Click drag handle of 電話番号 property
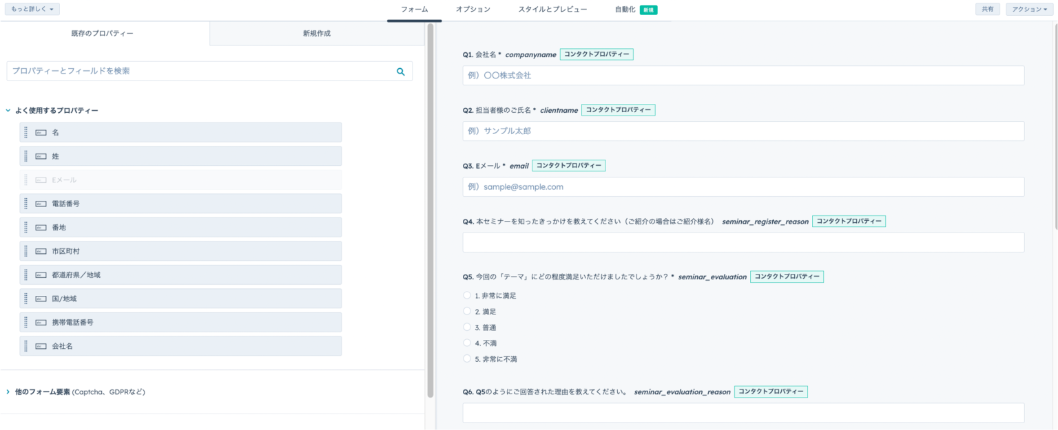 (x=26, y=204)
